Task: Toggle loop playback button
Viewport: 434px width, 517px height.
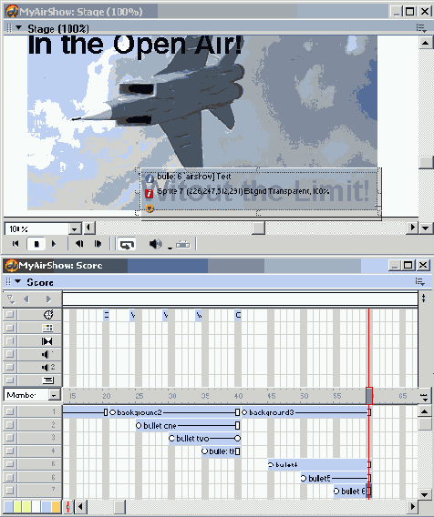Action: tap(127, 244)
